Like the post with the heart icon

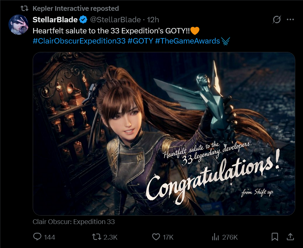(x=156, y=237)
